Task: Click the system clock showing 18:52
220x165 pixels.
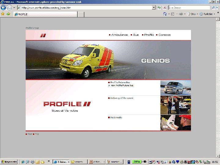Action: pyautogui.click(x=215, y=162)
